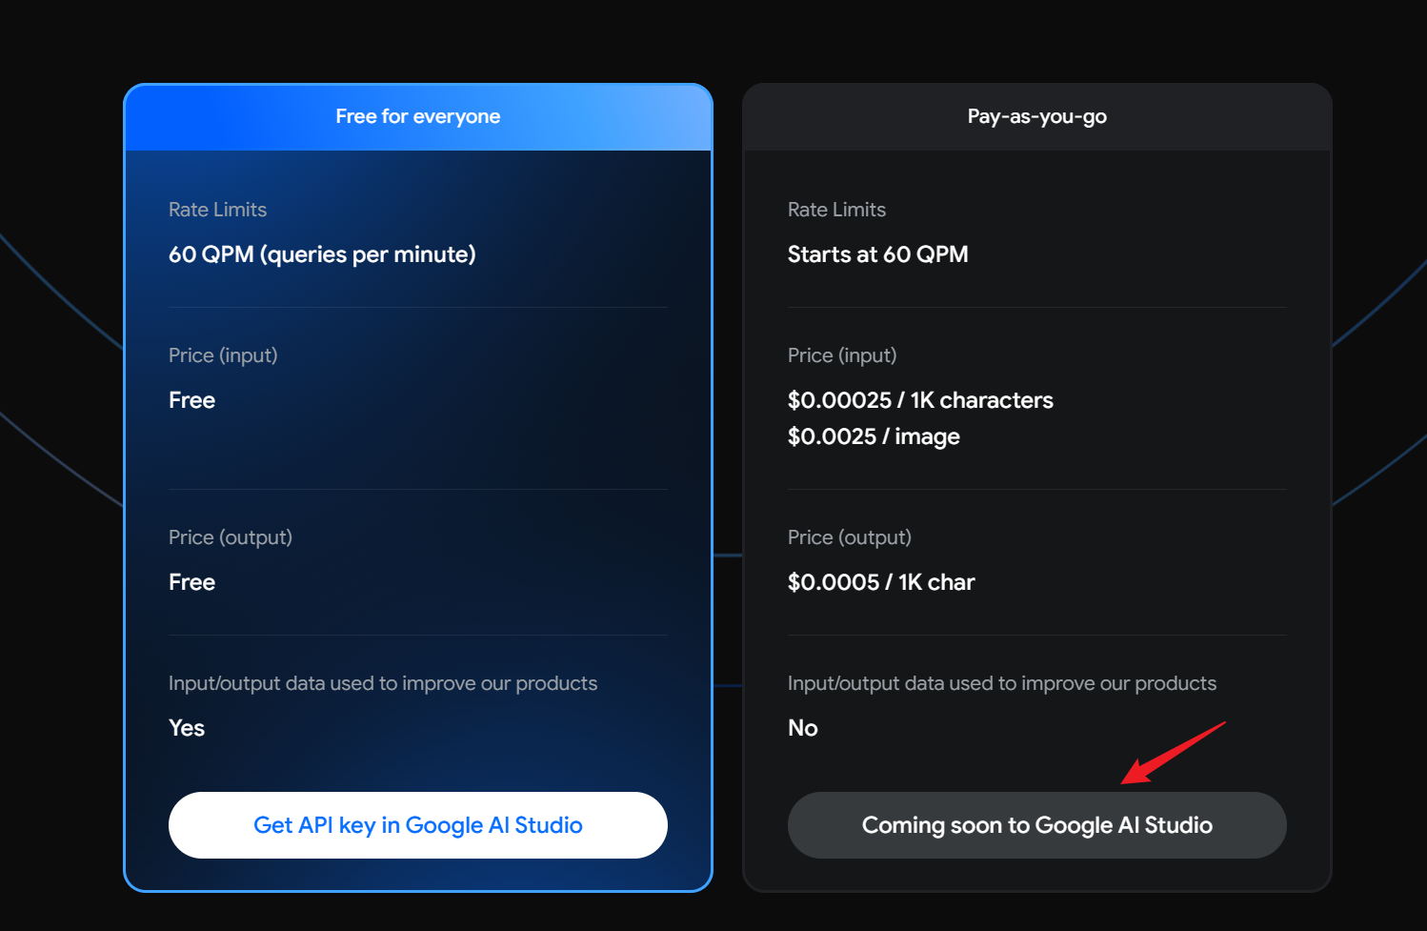The image size is (1427, 931).
Task: Click Rate Limits label in free plan
Action: coord(217,210)
